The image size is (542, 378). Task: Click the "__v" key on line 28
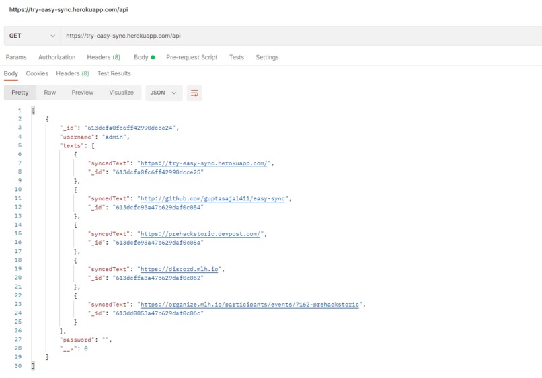tap(68, 348)
